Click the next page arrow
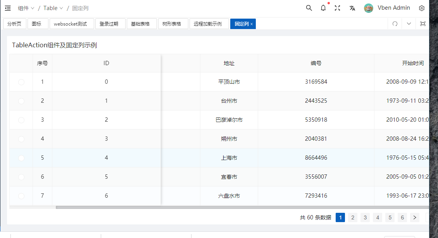This screenshot has width=438, height=238. tap(414, 217)
